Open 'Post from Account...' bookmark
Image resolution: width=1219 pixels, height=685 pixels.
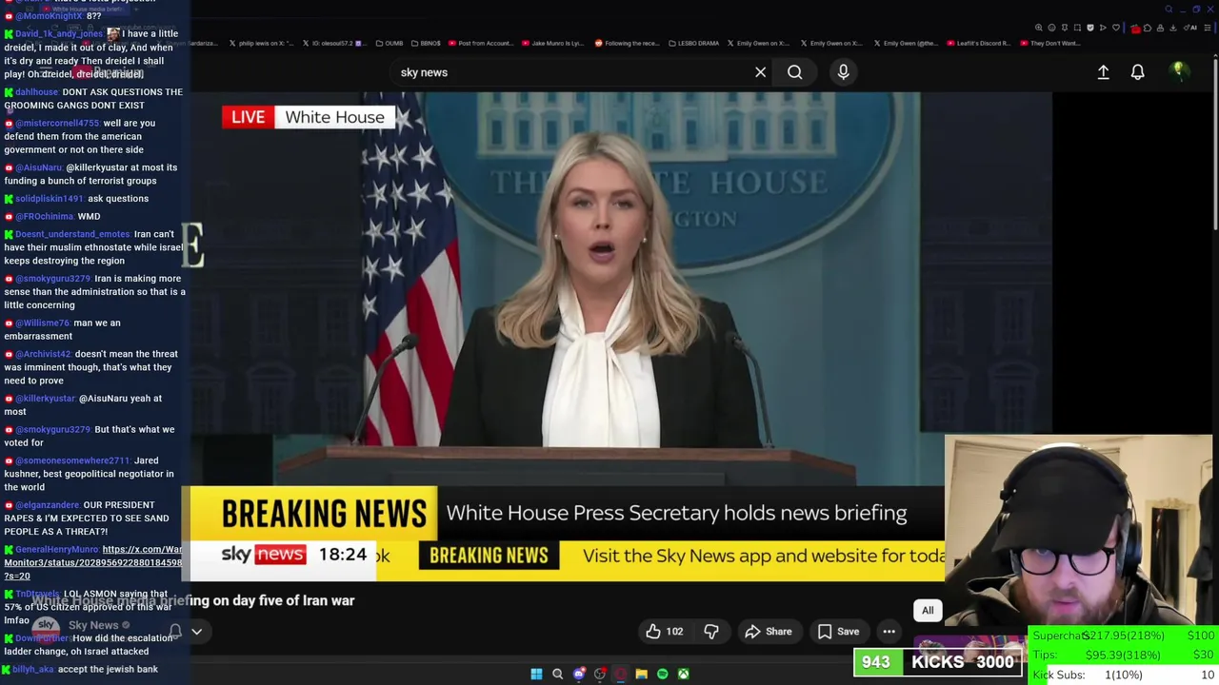tap(479, 43)
